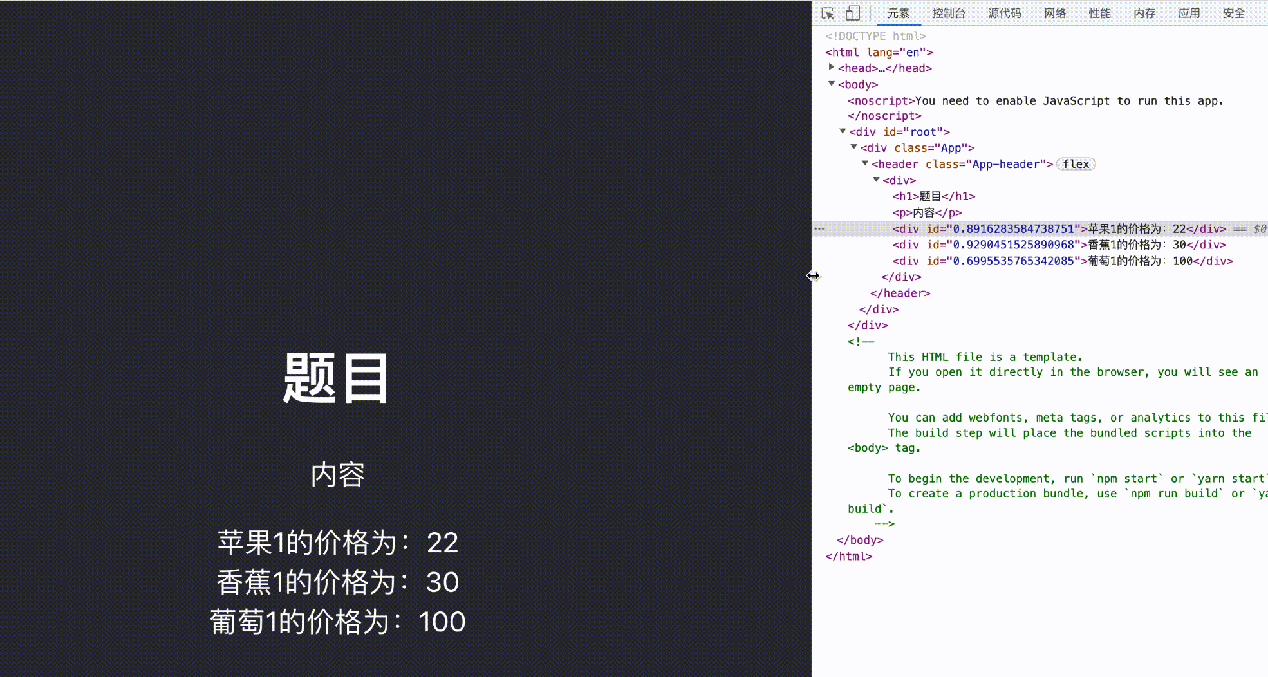The width and height of the screenshot is (1268, 677).
Task: Select the 元素 elements tab
Action: [899, 13]
